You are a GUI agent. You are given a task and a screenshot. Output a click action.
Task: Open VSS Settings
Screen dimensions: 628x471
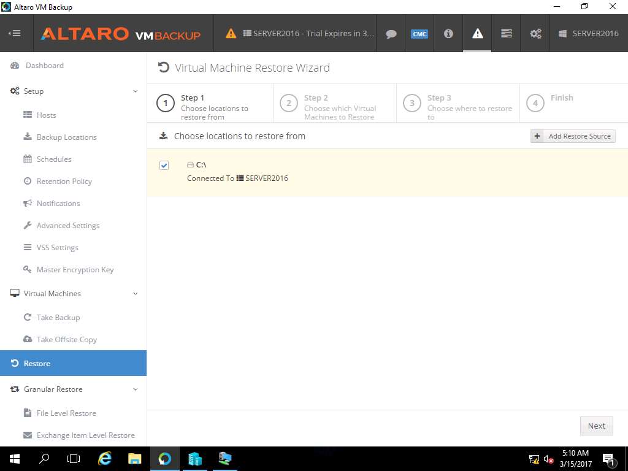coord(57,248)
